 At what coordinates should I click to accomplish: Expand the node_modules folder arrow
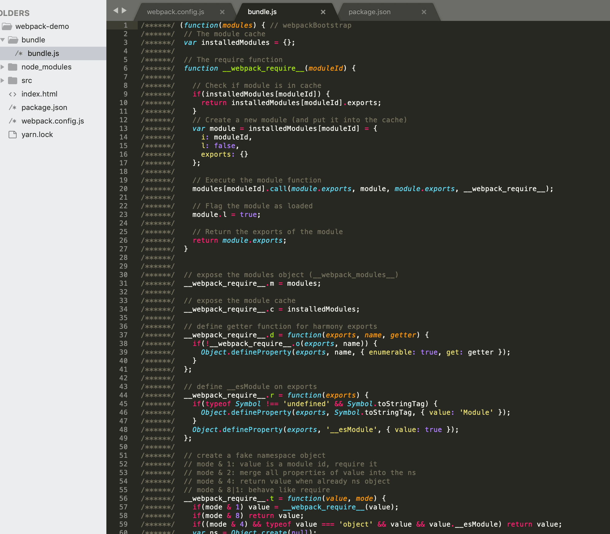coord(3,67)
